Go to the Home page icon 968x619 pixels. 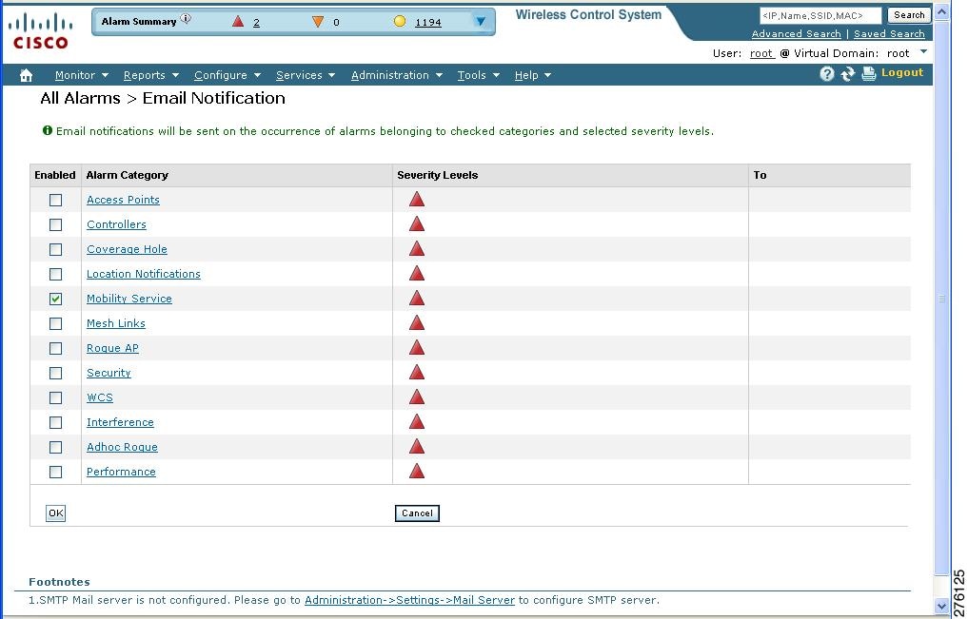[x=26, y=75]
